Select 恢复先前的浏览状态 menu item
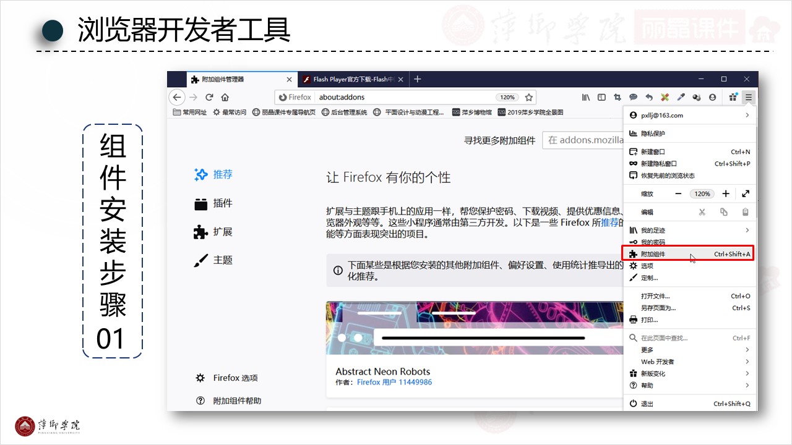 689,176
